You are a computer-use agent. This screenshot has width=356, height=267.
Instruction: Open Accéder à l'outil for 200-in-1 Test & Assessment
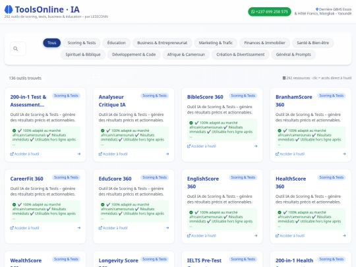coord(24,154)
